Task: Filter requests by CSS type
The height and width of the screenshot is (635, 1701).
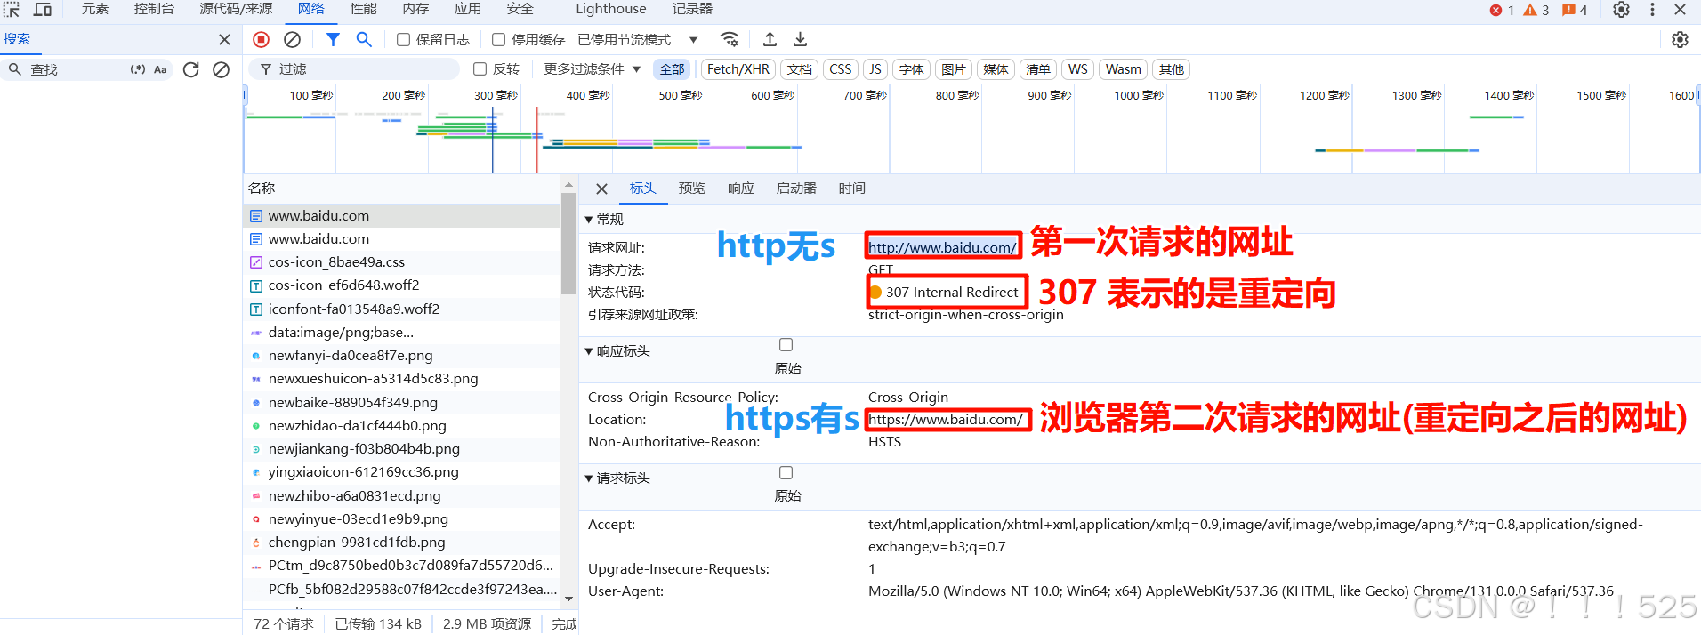Action: 840,69
